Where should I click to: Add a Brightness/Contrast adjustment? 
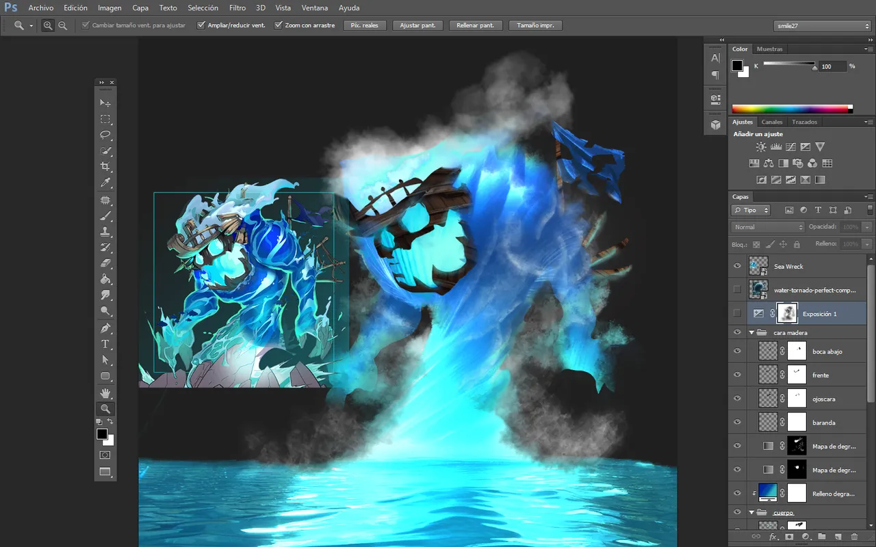[761, 146]
